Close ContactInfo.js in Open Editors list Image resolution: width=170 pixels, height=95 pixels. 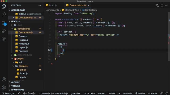coord(13,18)
